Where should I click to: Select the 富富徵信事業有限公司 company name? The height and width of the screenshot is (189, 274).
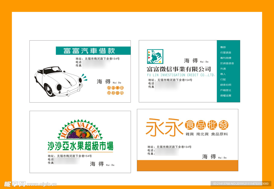tap(178, 69)
